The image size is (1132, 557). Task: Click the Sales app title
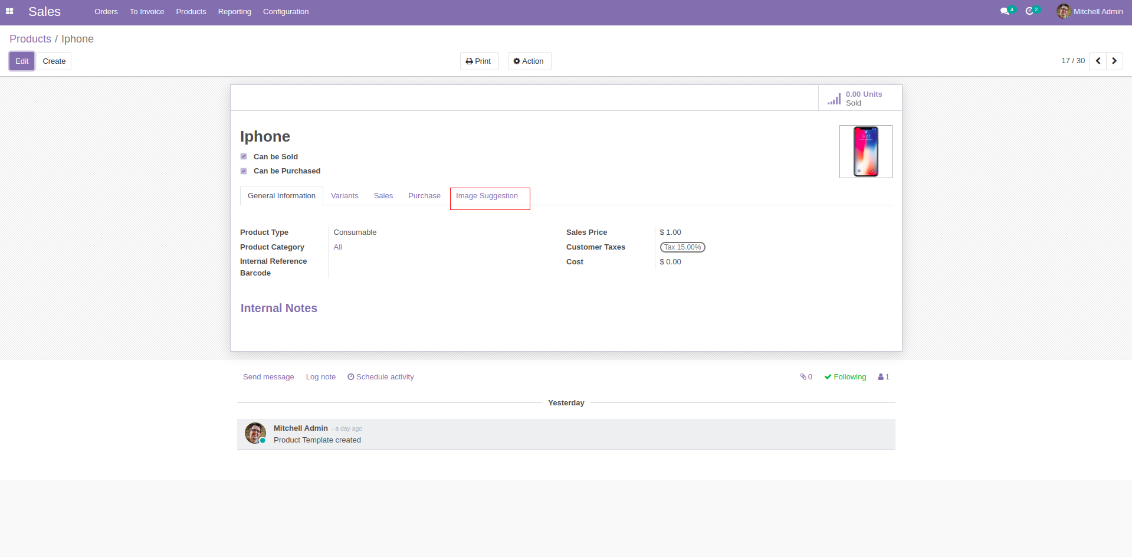(x=44, y=12)
